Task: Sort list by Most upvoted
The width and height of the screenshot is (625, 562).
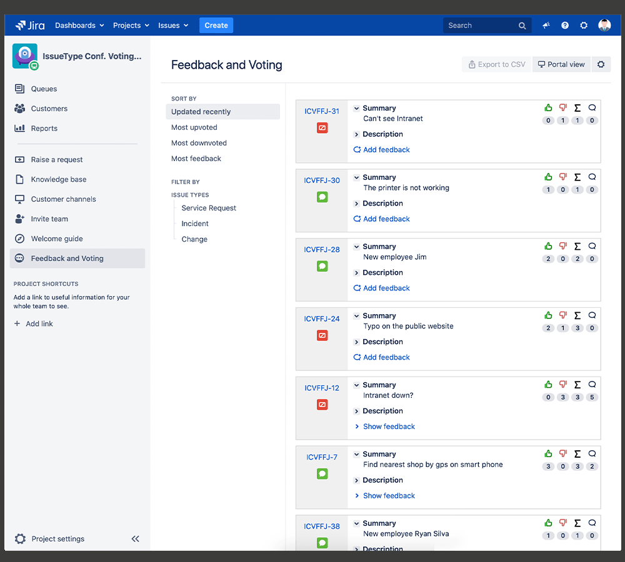Action: click(x=194, y=127)
